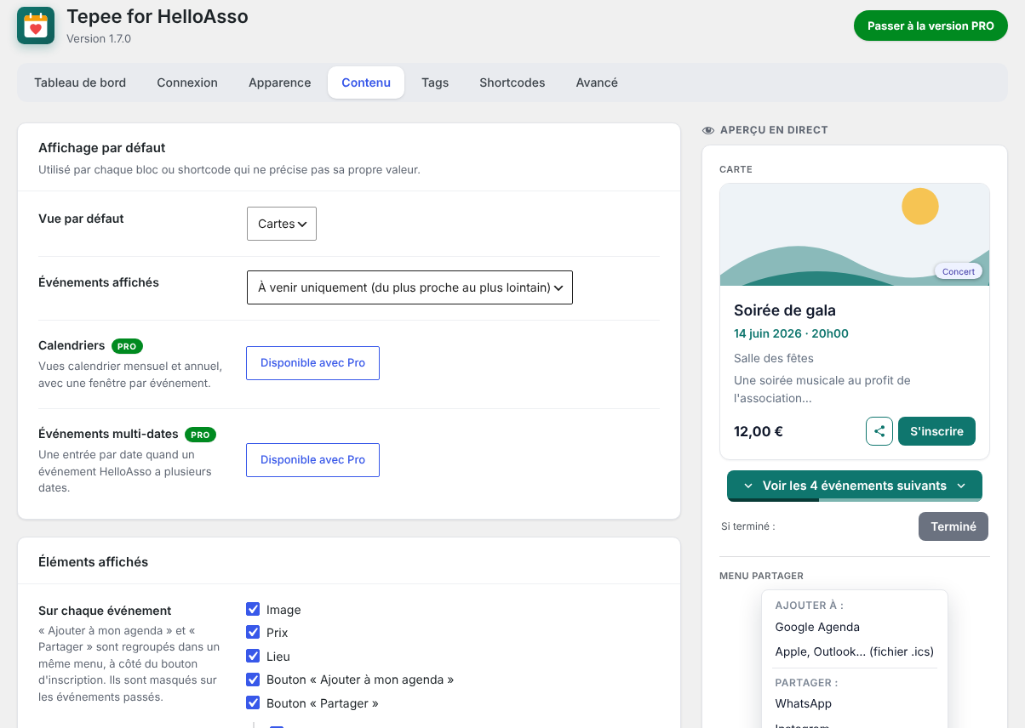
Task: Click the Tepee calendar heart logo icon
Action: [x=36, y=26]
